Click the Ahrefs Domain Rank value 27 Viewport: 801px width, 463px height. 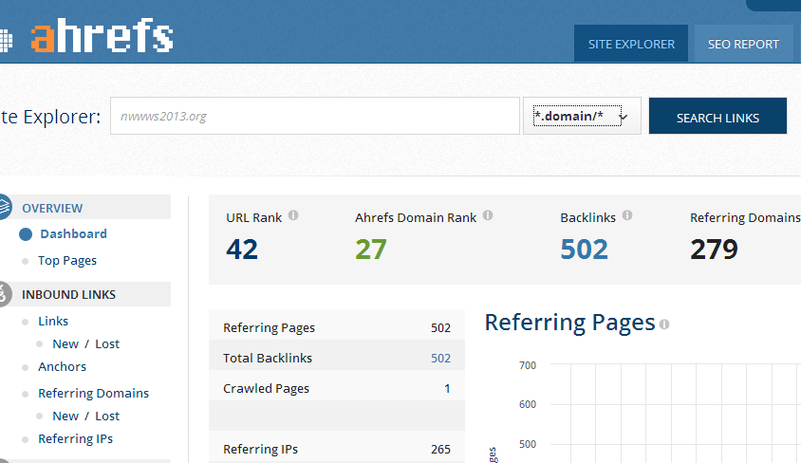tap(371, 250)
